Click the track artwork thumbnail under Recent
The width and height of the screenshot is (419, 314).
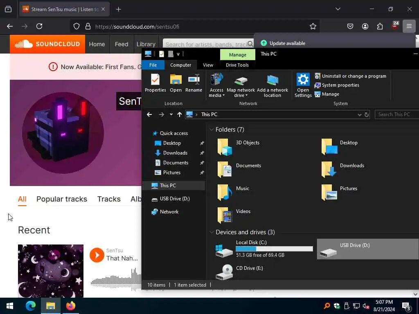coord(51,271)
